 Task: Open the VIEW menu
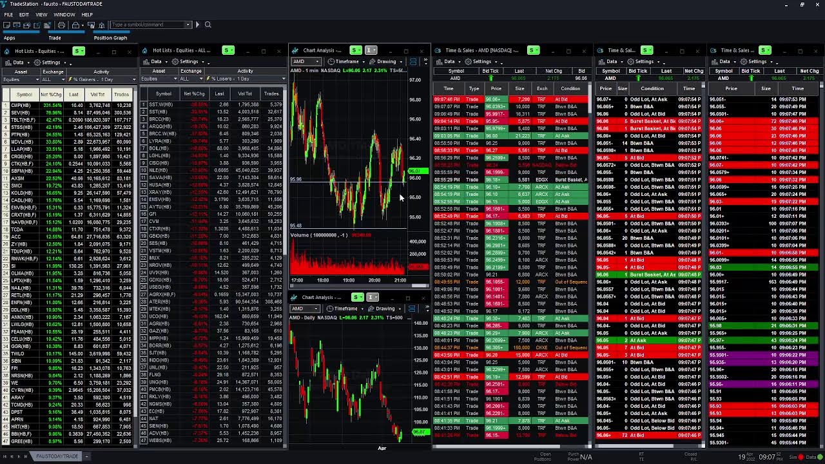[41, 14]
